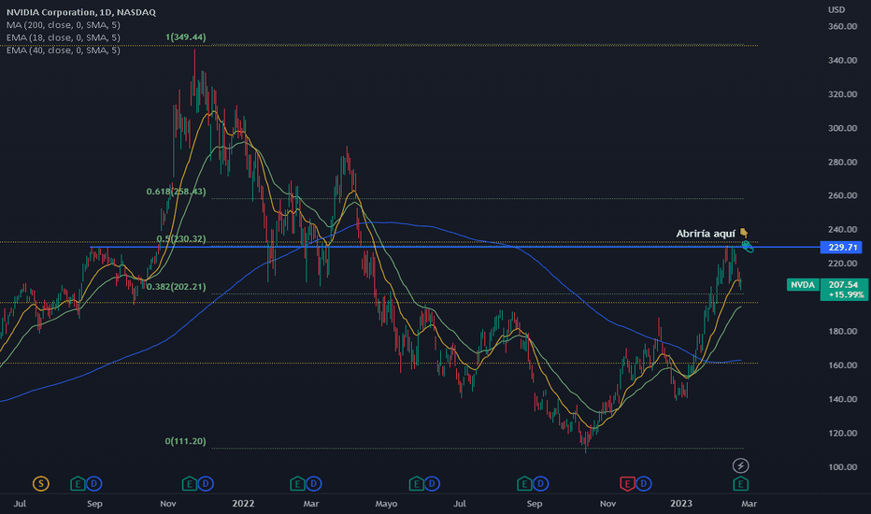Click the Fibonacci 0(111.20) level label

(x=186, y=441)
